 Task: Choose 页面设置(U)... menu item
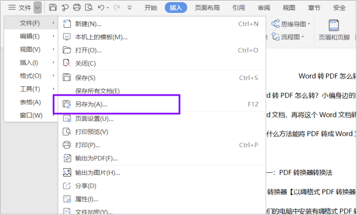point(162,119)
